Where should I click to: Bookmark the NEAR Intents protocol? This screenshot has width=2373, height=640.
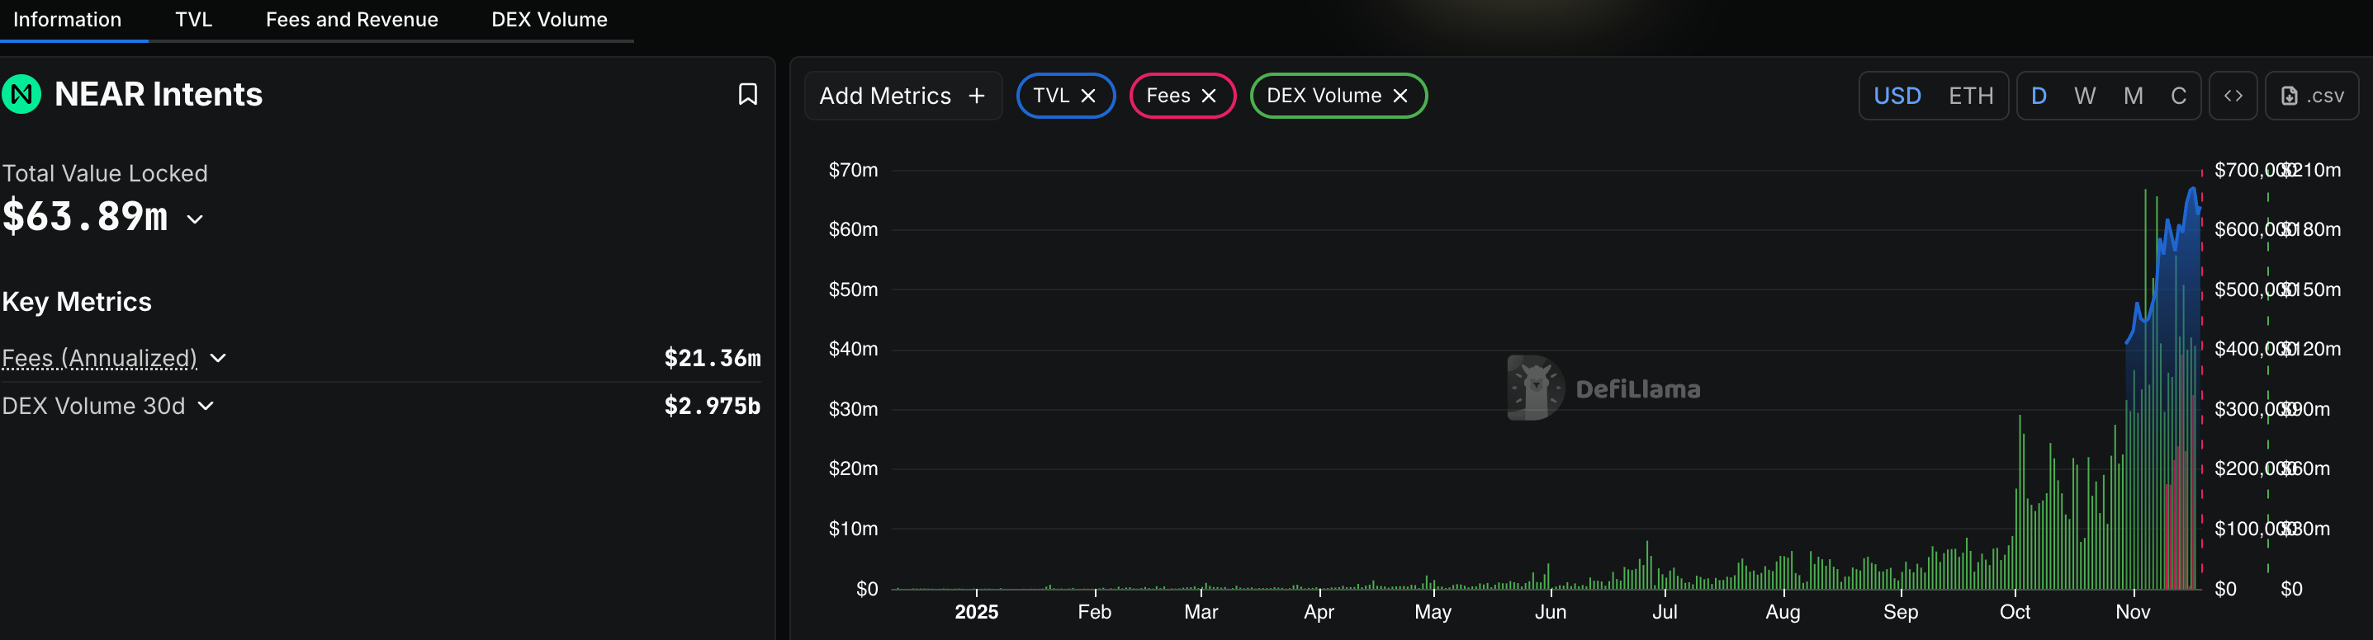[x=747, y=95]
